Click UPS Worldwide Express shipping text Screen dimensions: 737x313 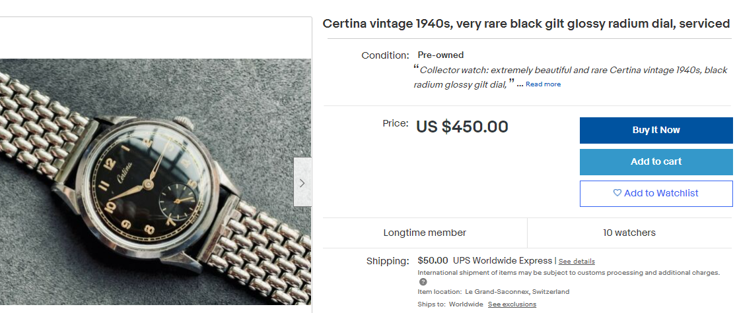(x=502, y=260)
